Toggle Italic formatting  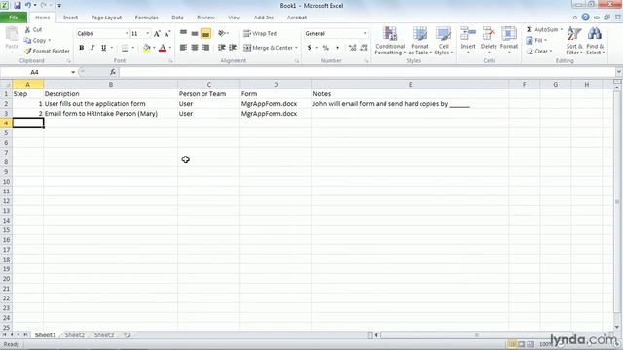coord(92,48)
